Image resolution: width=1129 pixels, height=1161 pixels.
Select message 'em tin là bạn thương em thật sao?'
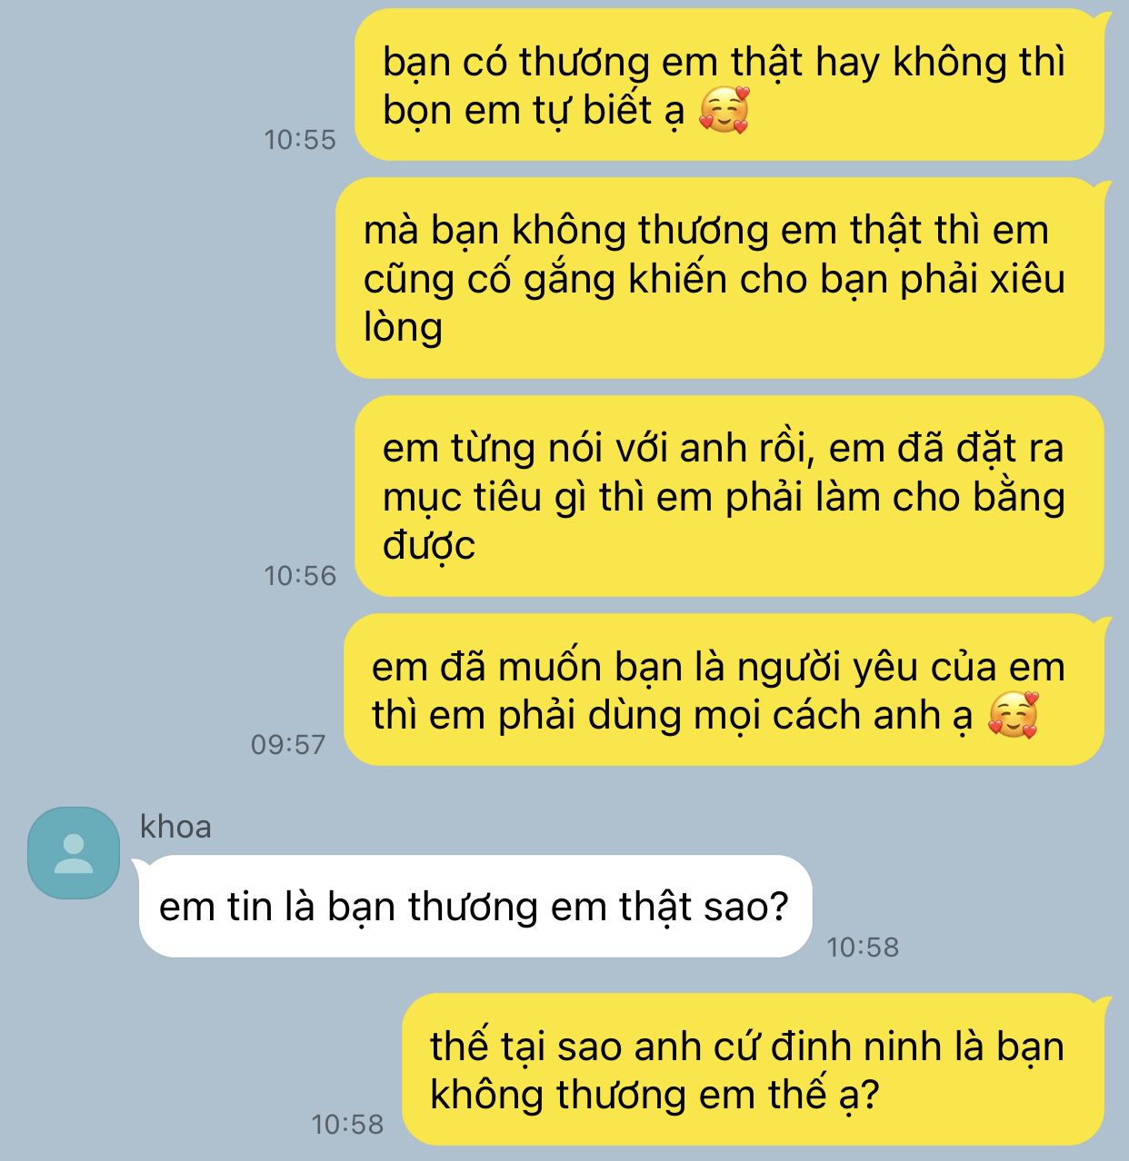pos(475,906)
